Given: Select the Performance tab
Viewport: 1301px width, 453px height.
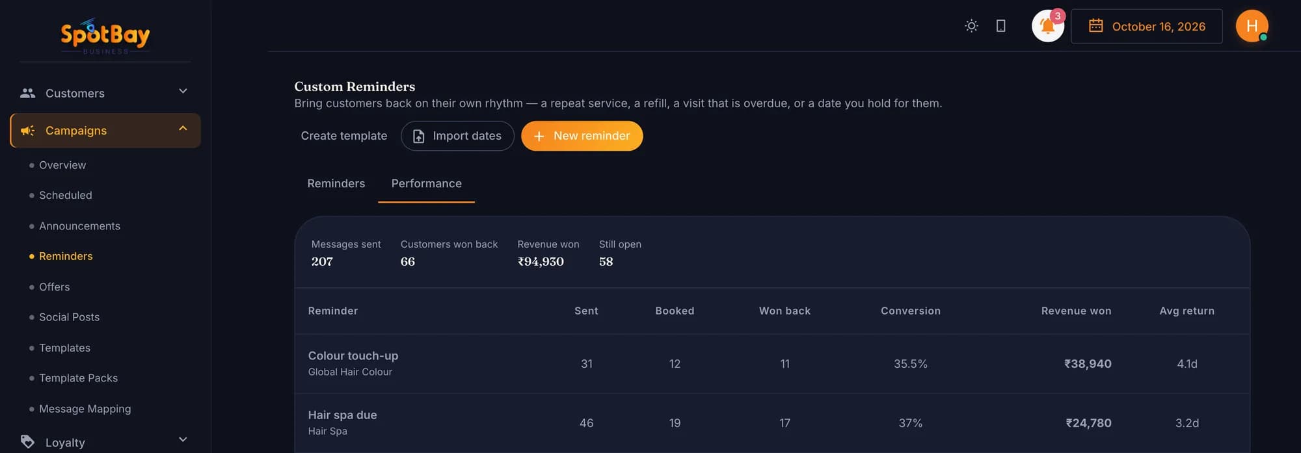Looking at the screenshot, I should (427, 183).
